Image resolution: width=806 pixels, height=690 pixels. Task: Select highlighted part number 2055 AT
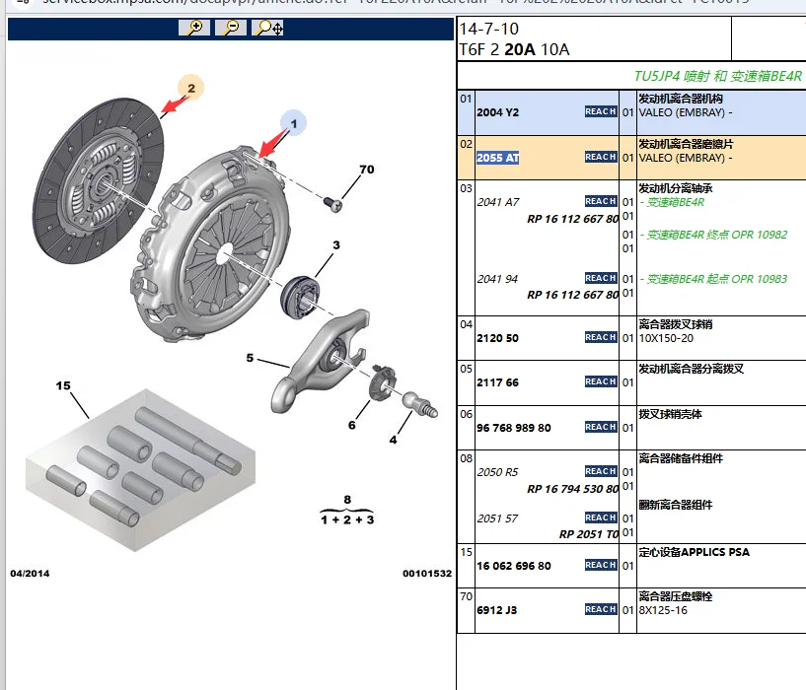click(x=497, y=158)
